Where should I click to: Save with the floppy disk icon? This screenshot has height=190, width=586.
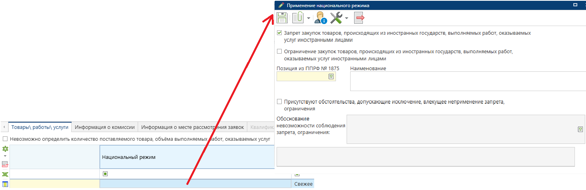click(x=282, y=18)
